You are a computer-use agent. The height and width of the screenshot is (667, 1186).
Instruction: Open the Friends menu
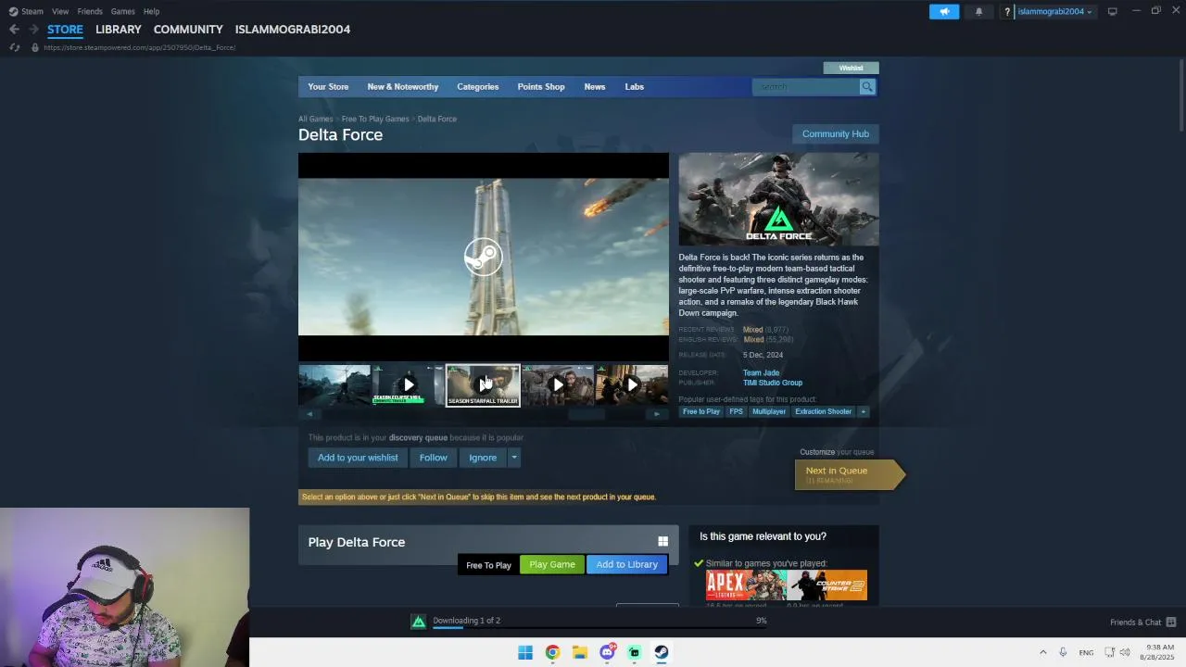click(x=90, y=11)
